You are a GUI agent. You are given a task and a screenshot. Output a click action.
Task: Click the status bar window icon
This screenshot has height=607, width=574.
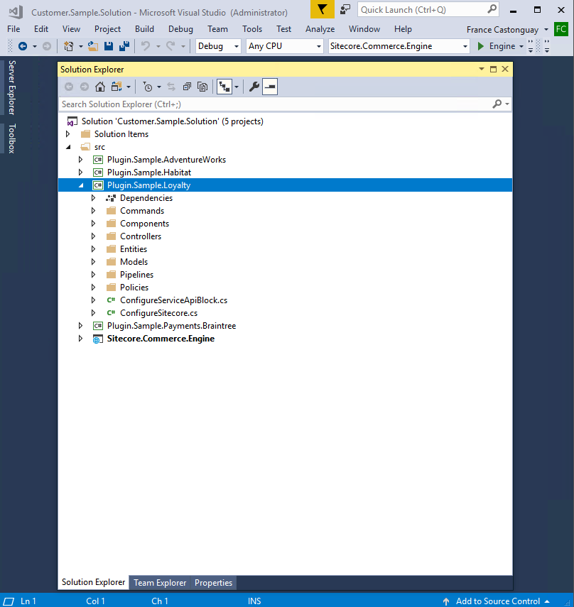9,601
